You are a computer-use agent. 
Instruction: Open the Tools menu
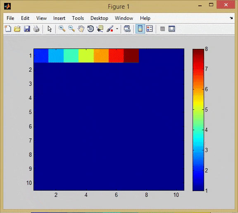coord(78,18)
